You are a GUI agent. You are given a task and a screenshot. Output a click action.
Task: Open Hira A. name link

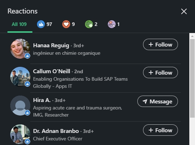(x=42, y=100)
